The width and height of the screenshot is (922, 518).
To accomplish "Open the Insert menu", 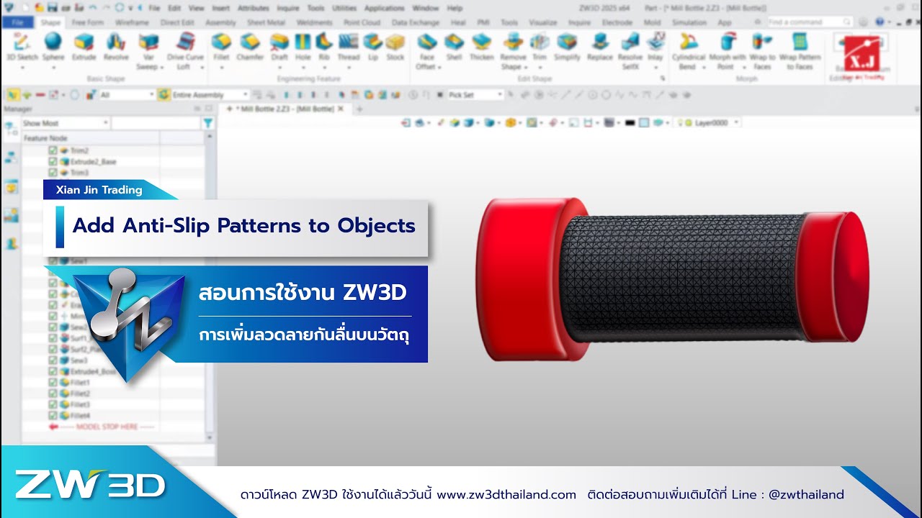I will point(221,8).
